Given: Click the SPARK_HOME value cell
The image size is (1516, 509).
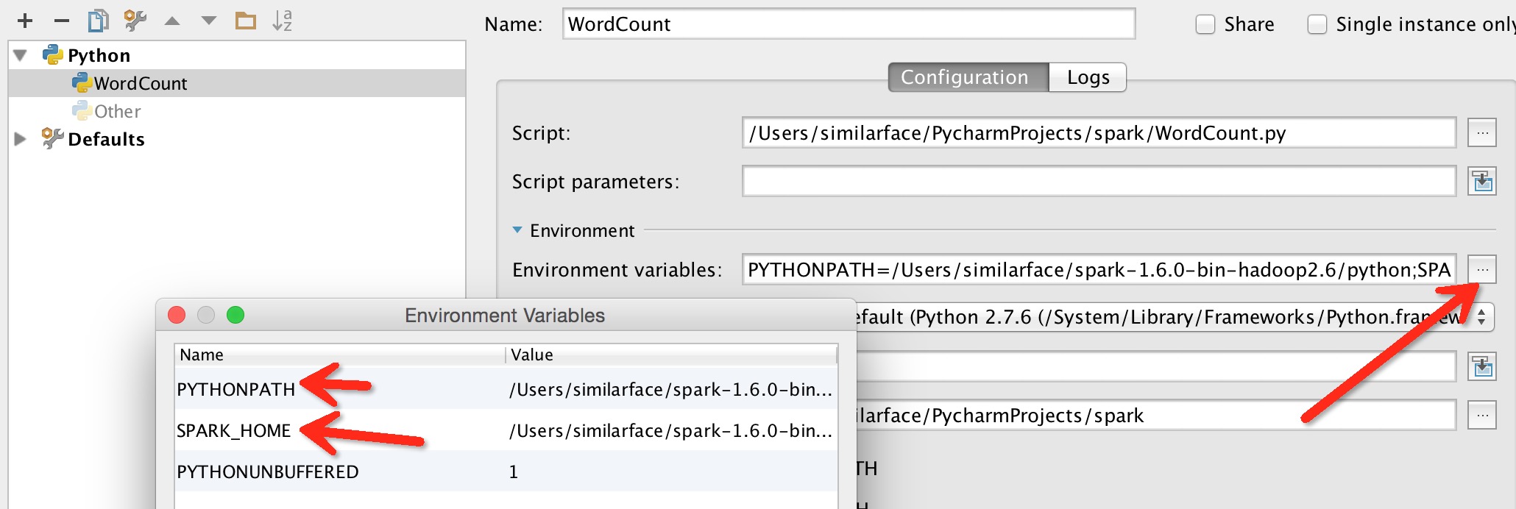Looking at the screenshot, I should [x=671, y=430].
